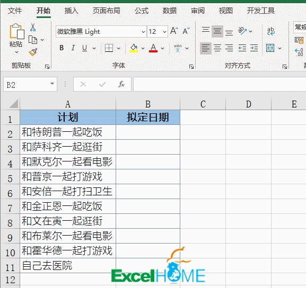The width and height of the screenshot is (306, 288).
Task: Click the increase decimal icon
Action: tap(299, 52)
